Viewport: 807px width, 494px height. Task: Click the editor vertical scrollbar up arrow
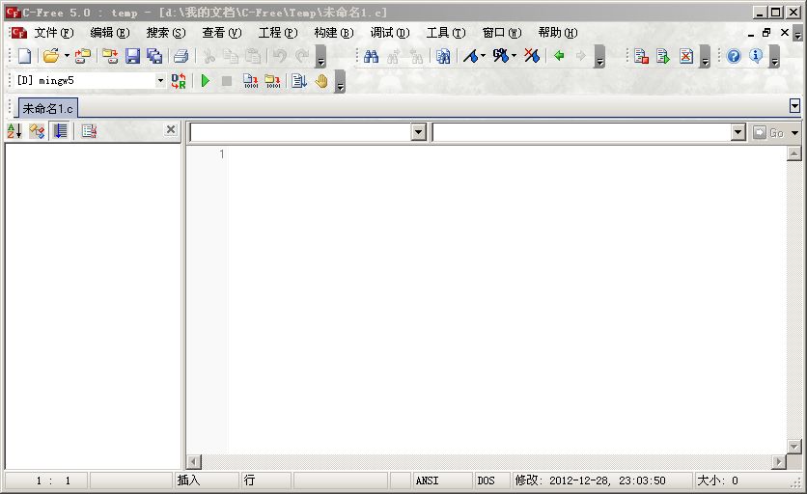pyautogui.click(x=794, y=153)
